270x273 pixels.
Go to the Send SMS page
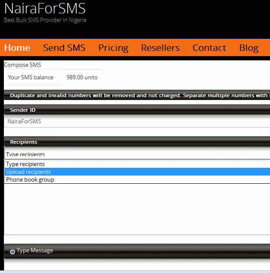pyautogui.click(x=64, y=48)
